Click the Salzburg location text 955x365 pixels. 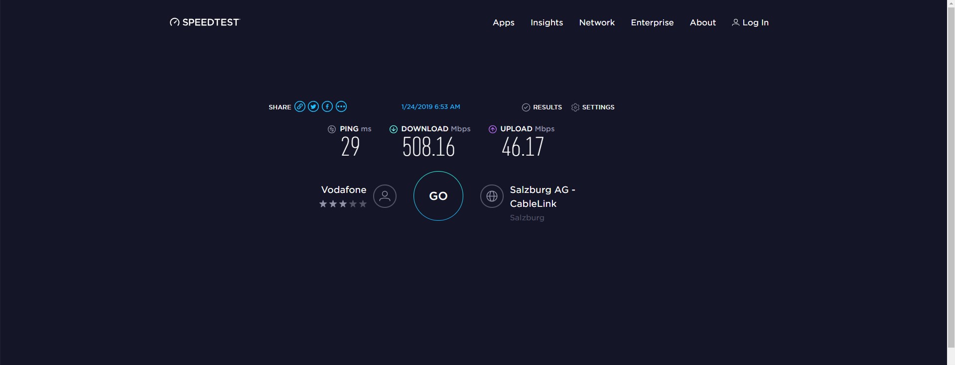click(x=527, y=218)
